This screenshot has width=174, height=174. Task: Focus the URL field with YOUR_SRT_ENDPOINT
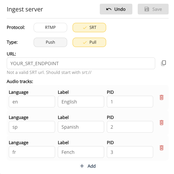tap(81, 63)
